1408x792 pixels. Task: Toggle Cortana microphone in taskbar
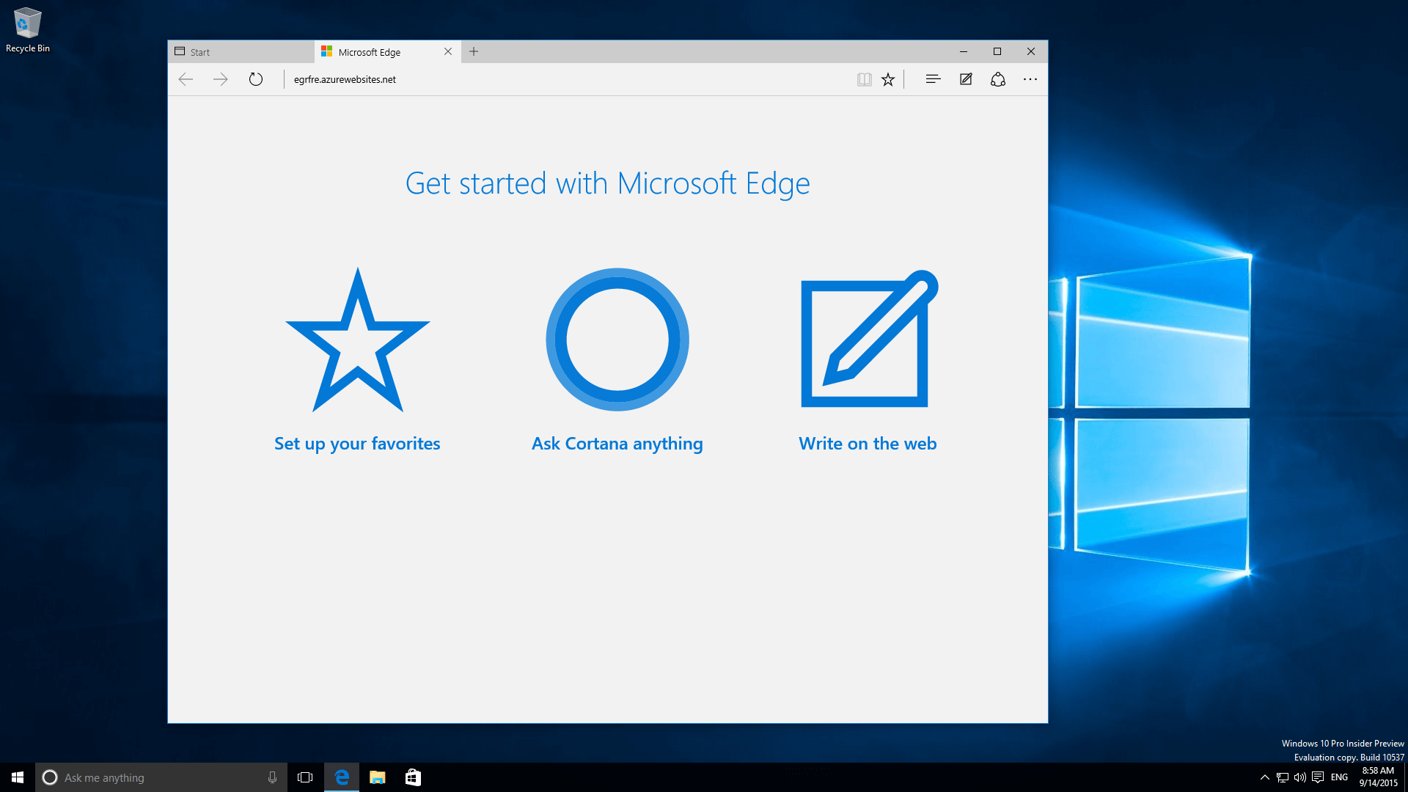tap(271, 777)
